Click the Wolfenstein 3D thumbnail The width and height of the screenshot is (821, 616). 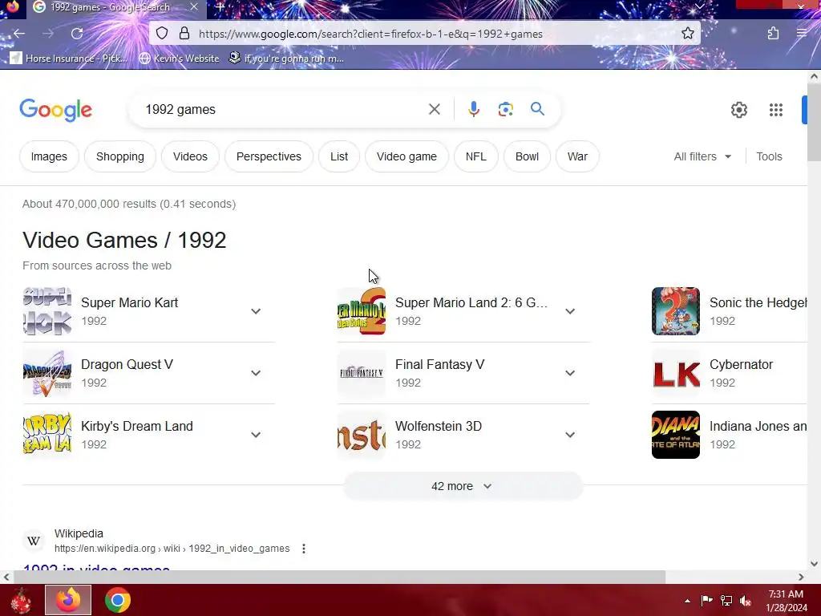point(362,435)
